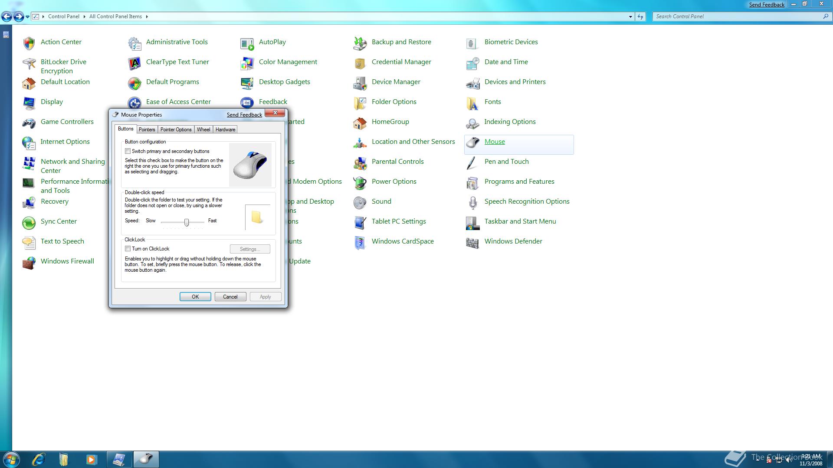Click the BitLocker Drive Encryption icon
This screenshot has width=833, height=468.
(29, 63)
